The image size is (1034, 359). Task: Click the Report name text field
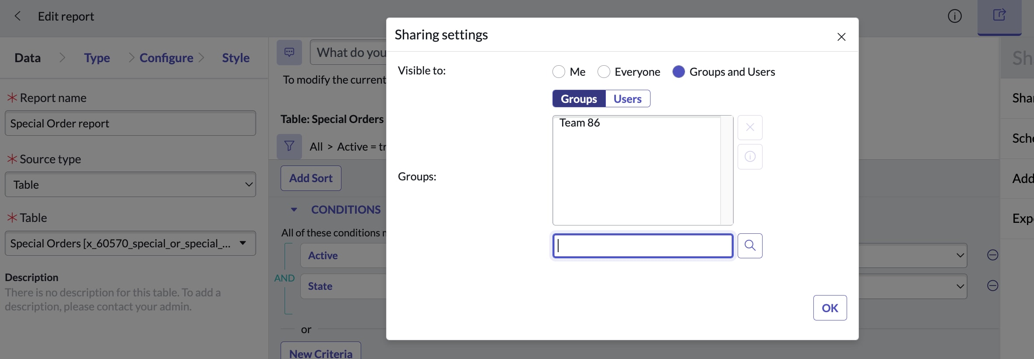(x=130, y=123)
